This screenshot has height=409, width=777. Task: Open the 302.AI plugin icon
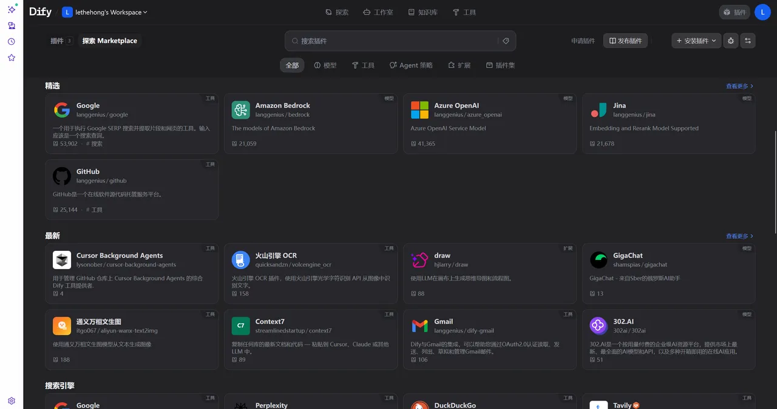(599, 326)
